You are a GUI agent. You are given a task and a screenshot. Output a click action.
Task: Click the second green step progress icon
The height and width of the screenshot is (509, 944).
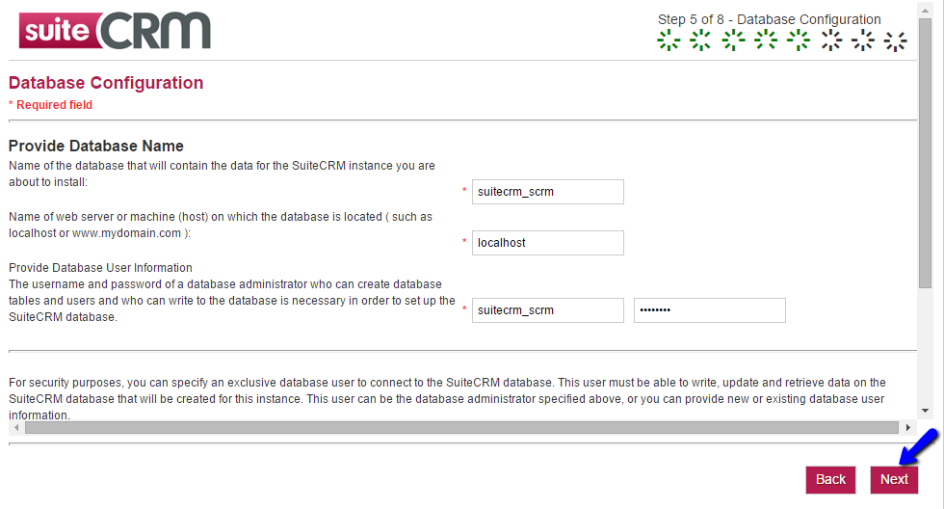[700, 40]
